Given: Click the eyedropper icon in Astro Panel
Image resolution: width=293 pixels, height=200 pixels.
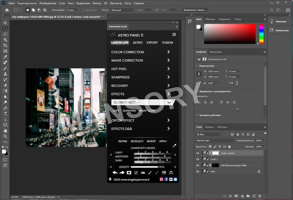Looking at the screenshot, I should pos(174,146).
